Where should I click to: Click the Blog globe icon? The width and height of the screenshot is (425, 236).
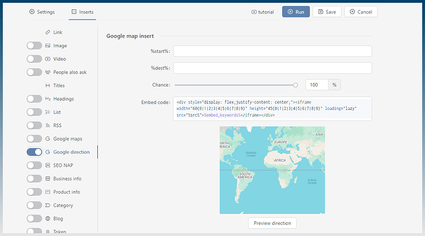pyautogui.click(x=47, y=218)
